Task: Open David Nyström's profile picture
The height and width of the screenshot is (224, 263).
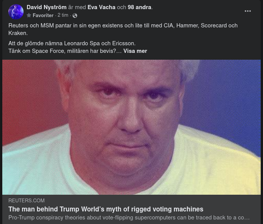Action: pos(16,12)
